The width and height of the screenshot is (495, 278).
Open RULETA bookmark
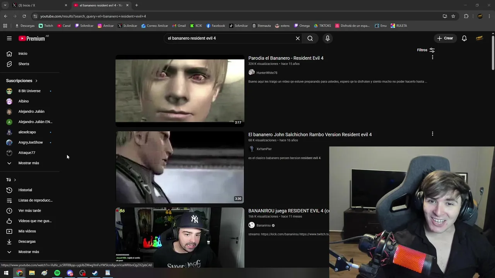click(399, 26)
